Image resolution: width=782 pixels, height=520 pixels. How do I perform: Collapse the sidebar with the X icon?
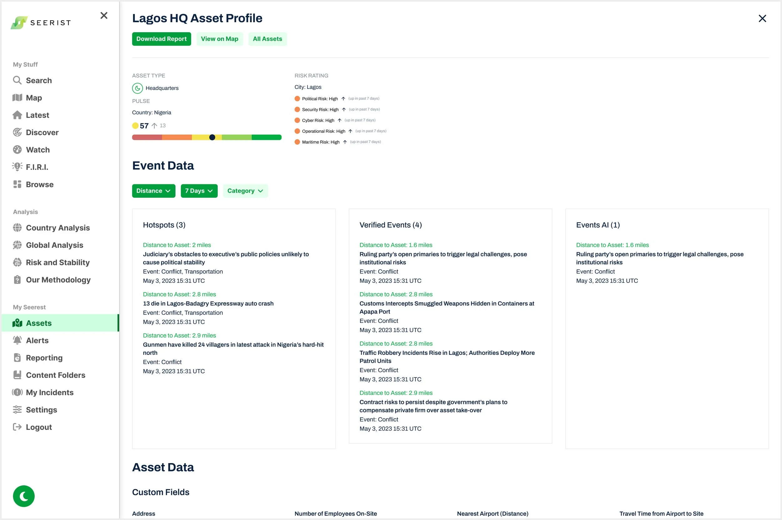104,16
